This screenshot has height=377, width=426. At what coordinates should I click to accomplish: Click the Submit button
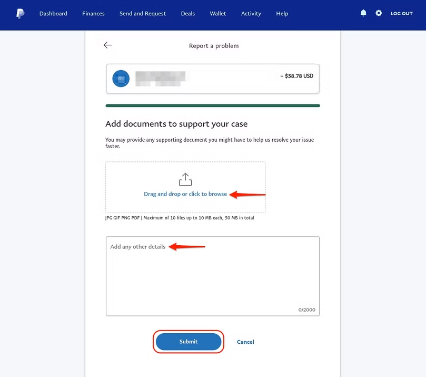(189, 342)
